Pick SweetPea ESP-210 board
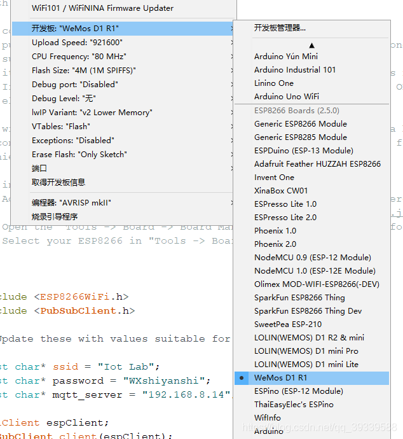403x439 pixels. coord(311,324)
